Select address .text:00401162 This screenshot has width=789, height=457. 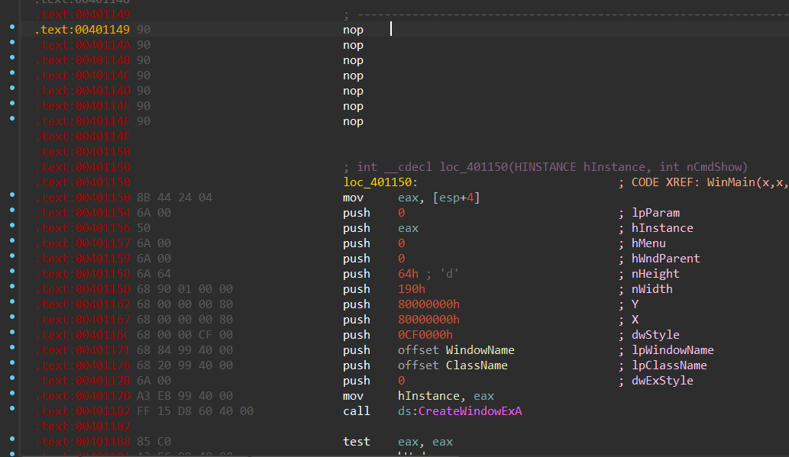click(82, 304)
